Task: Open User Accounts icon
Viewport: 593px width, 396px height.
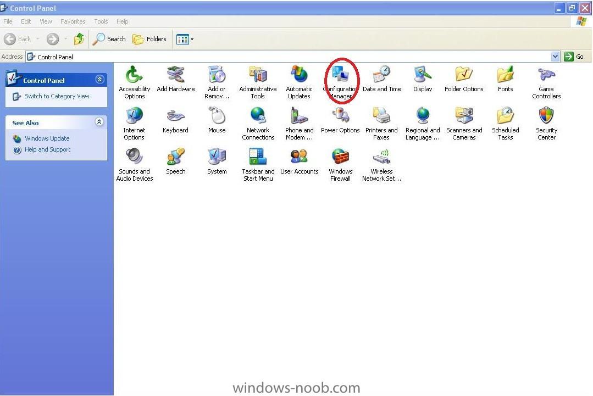Action: (x=299, y=161)
